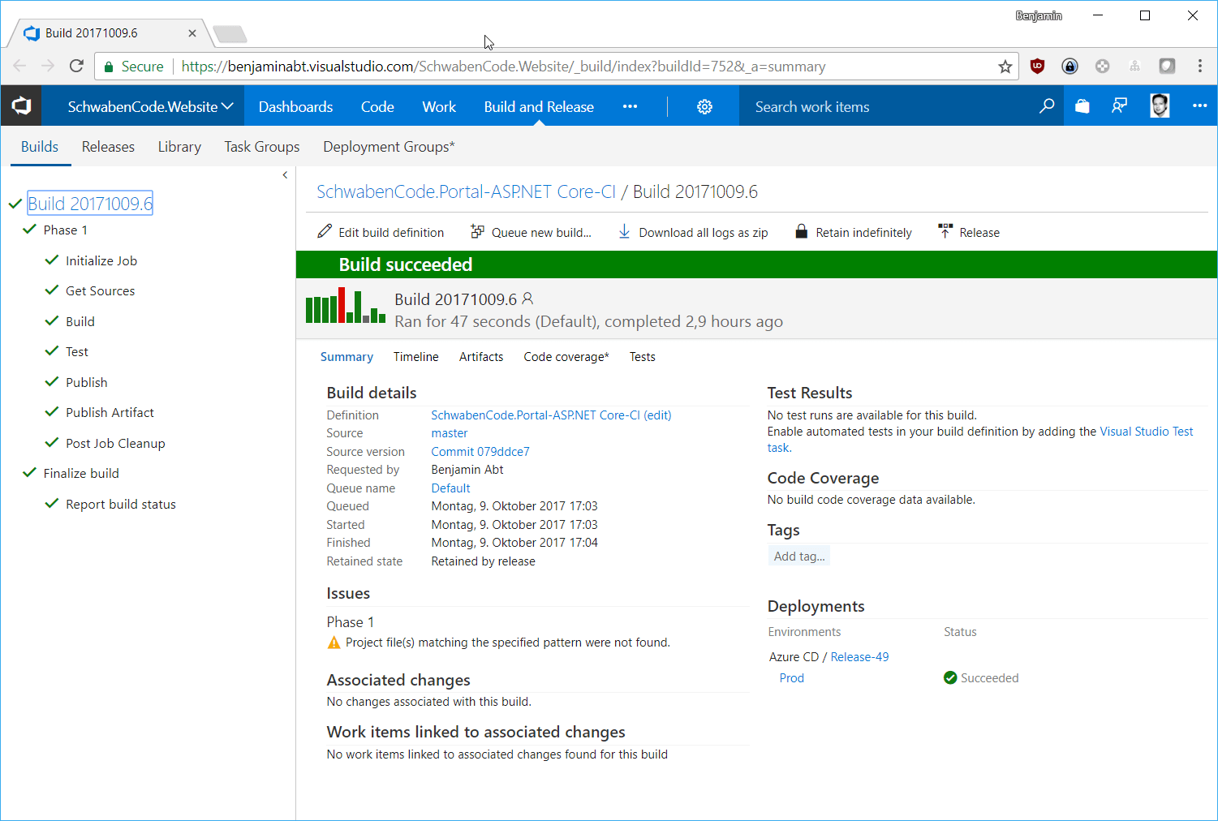Click the Add tag button
This screenshot has height=821, width=1218.
798,556
